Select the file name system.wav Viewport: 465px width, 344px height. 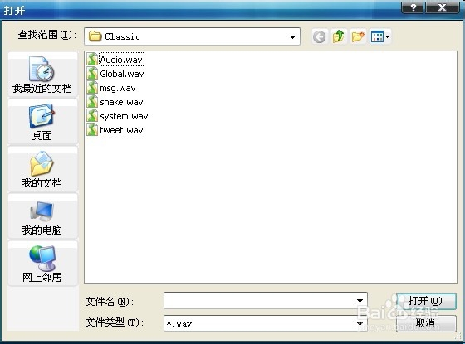click(124, 116)
